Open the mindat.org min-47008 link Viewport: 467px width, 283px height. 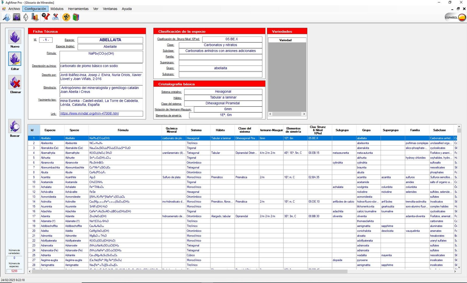90,113
